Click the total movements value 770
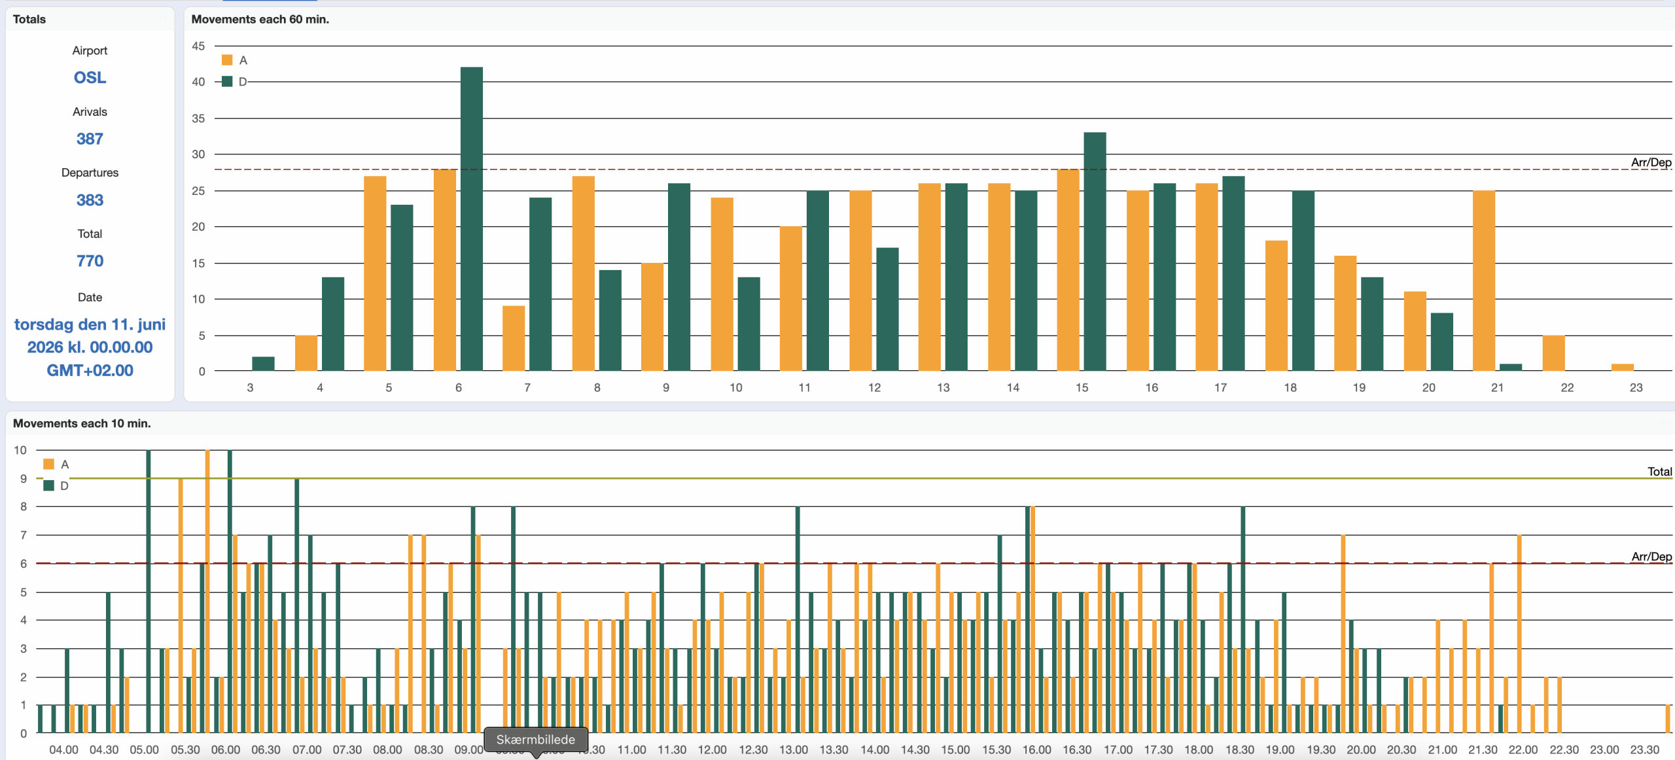Viewport: 1675px width, 760px height. click(90, 261)
